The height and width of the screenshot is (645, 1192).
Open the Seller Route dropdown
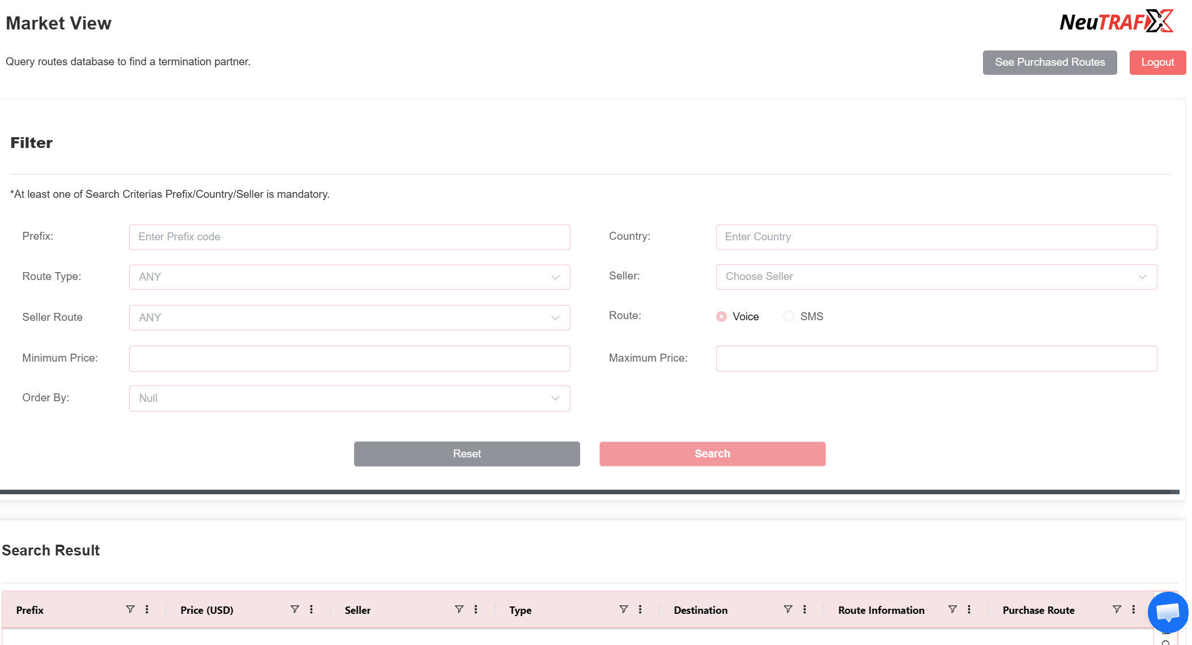(350, 318)
